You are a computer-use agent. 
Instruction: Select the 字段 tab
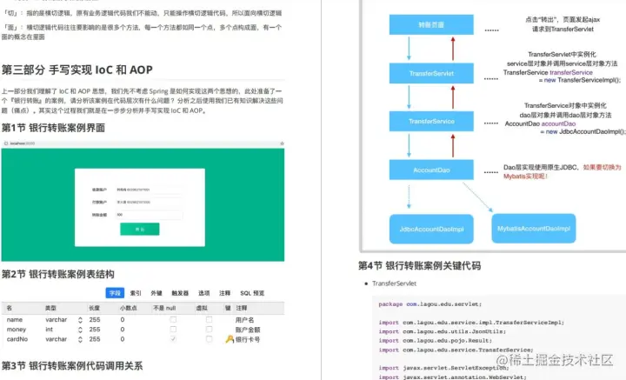[x=115, y=293]
